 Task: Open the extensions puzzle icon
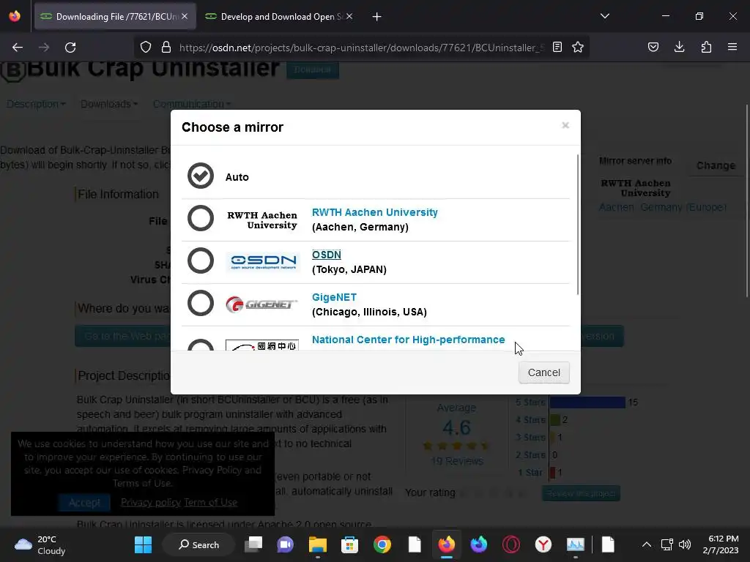[706, 48]
